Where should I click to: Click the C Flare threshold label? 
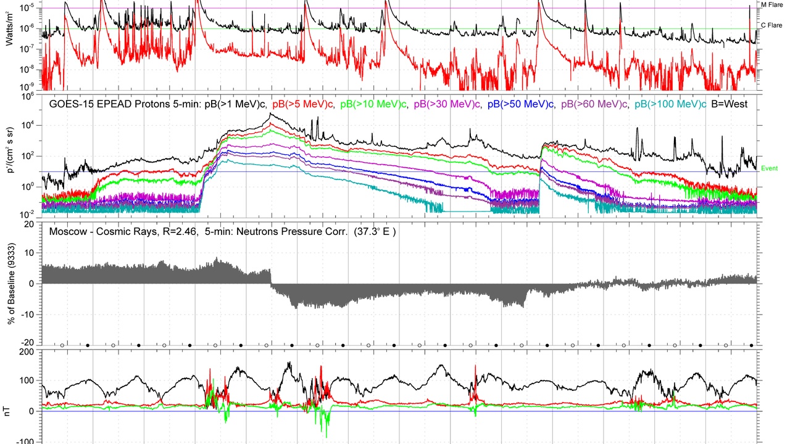coord(771,26)
